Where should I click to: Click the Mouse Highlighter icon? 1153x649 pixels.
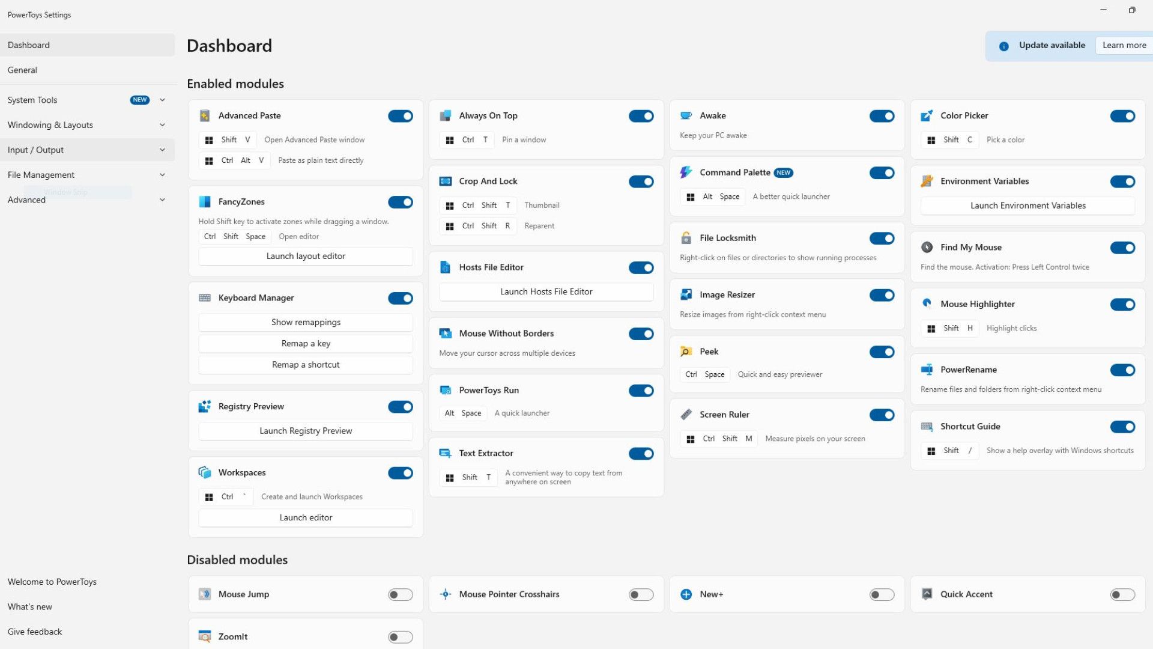927,303
